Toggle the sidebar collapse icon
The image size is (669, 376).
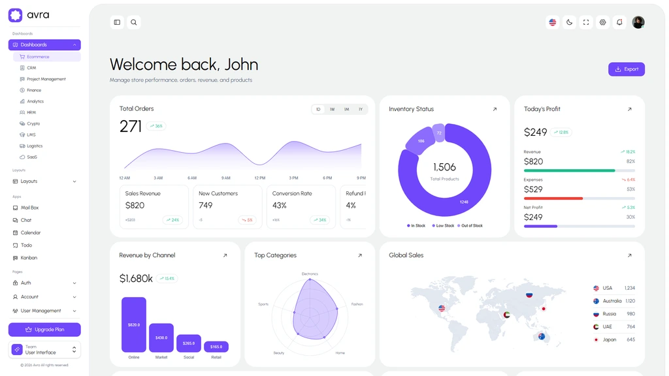click(x=117, y=22)
